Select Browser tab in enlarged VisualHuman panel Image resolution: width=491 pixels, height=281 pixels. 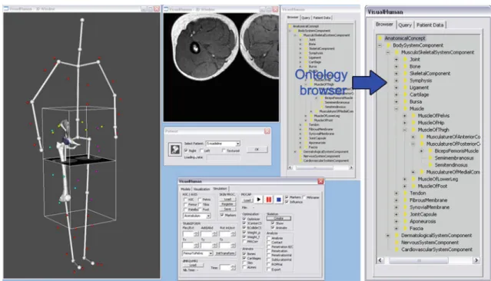[384, 25]
